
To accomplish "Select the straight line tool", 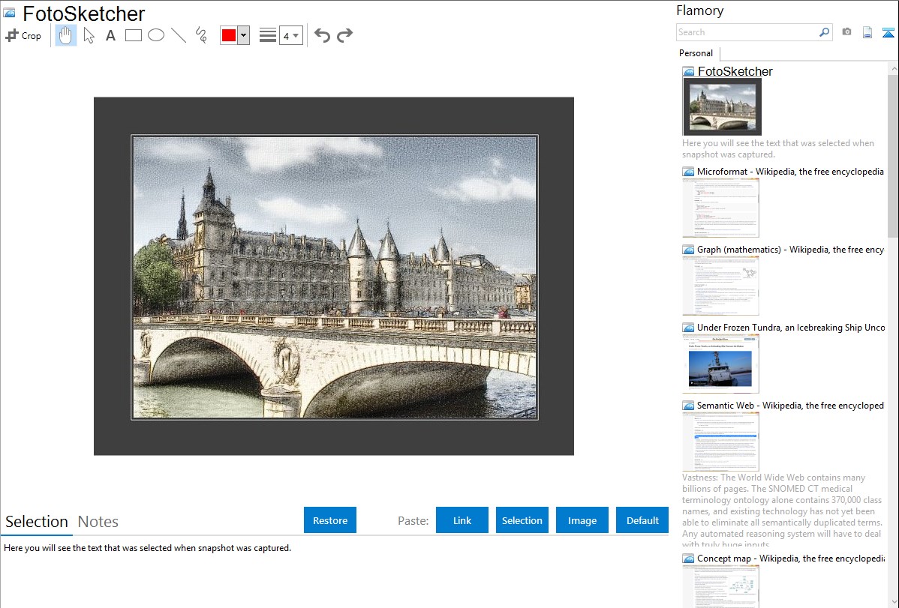I will pos(179,35).
